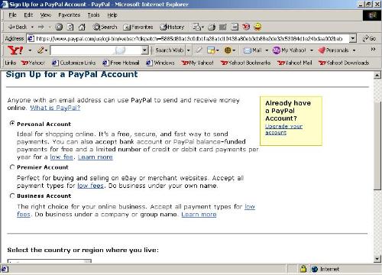This screenshot has width=382, height=275.
Task: Open the View menu
Action: coord(46,15)
